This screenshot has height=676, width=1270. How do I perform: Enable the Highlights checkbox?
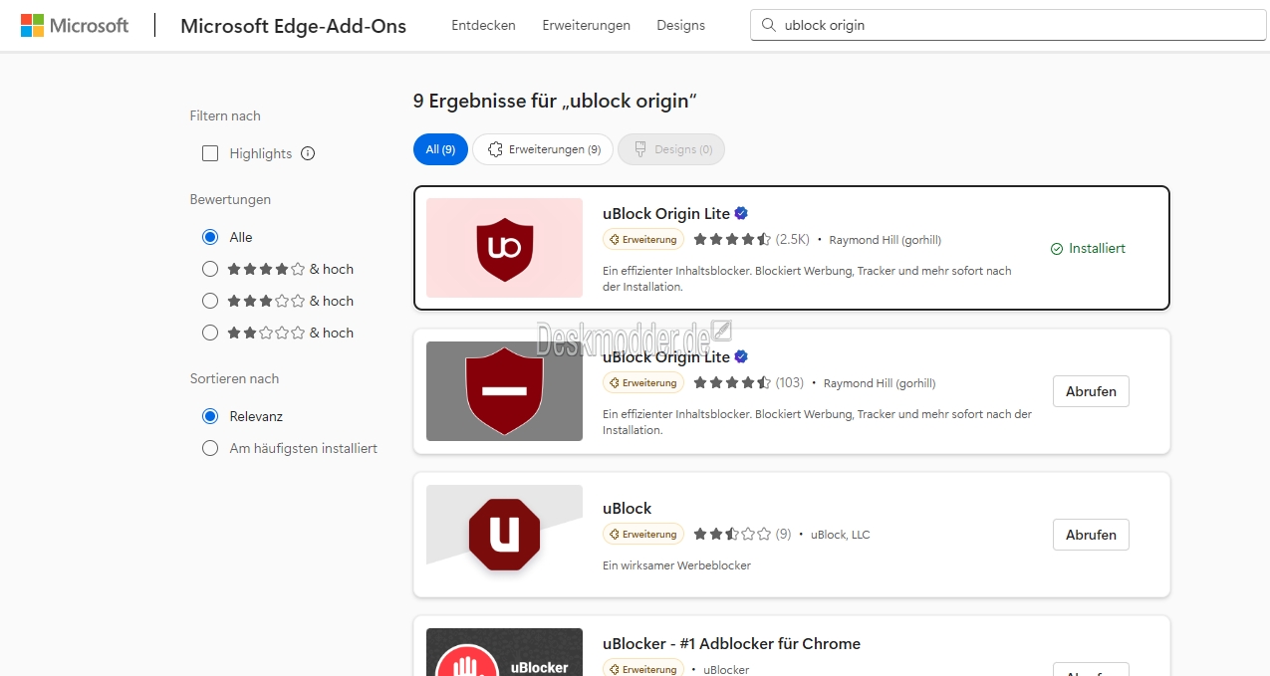pos(210,153)
